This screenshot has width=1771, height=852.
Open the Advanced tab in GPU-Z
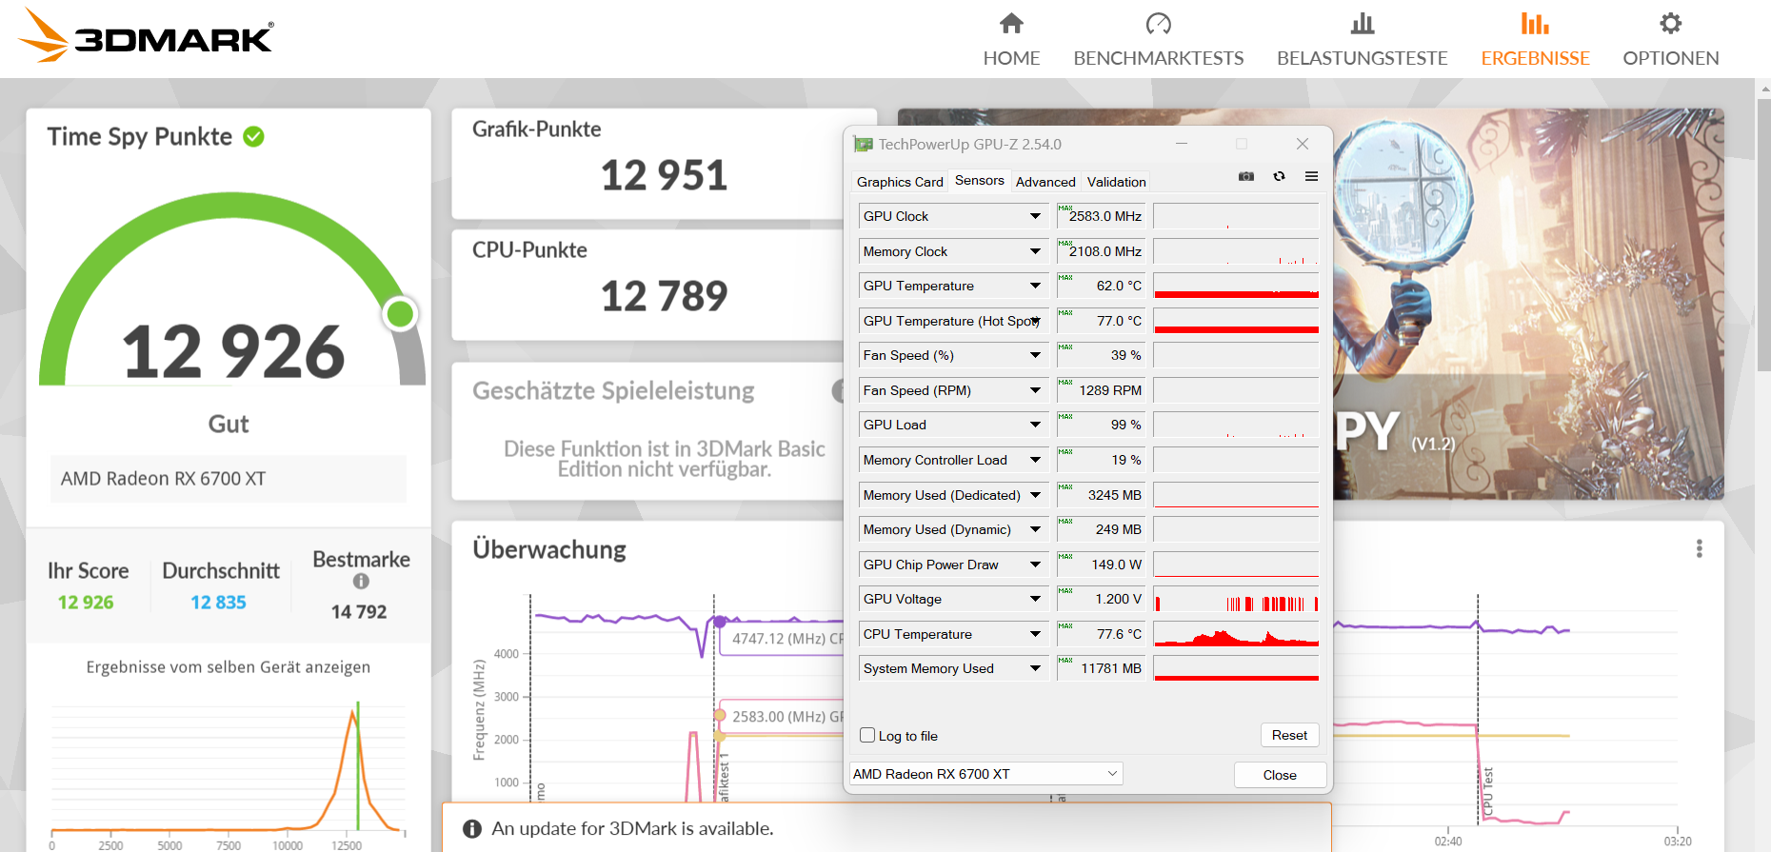[x=1045, y=182]
